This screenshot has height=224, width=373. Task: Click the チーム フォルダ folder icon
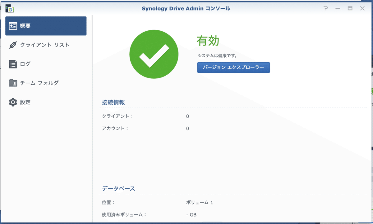[x=12, y=83]
